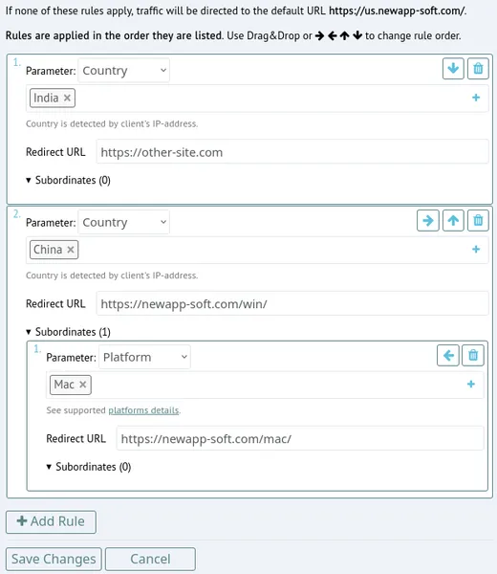This screenshot has width=497, height=574.
Task: Edit Redirect URL https://other-site.com
Action: point(292,152)
